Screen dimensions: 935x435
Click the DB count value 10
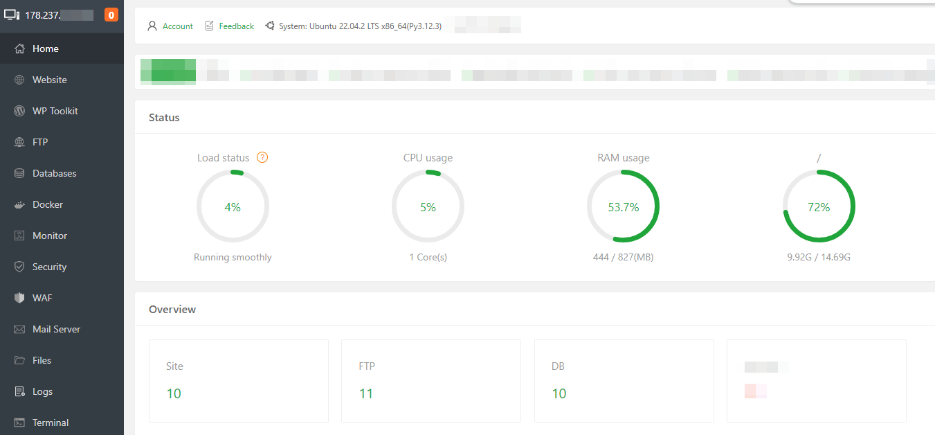click(559, 393)
